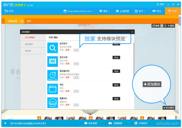Select the 设计师模块 category
Image resolution: width=182 pixels, height=128 pixels.
(x=30, y=38)
